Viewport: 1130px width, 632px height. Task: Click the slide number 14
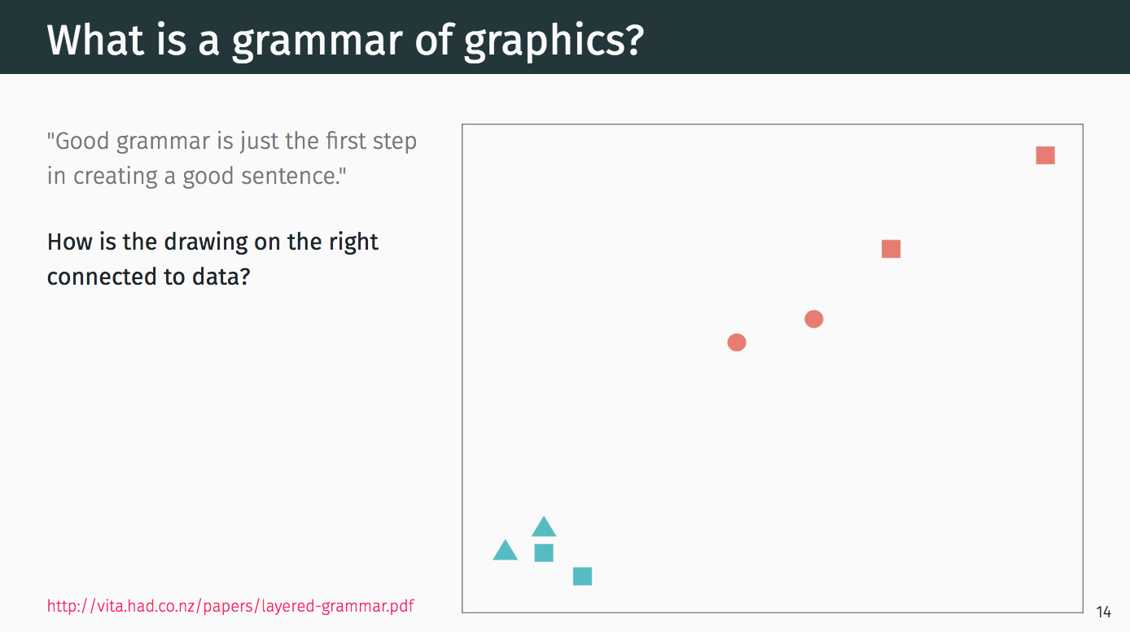pyautogui.click(x=1104, y=612)
